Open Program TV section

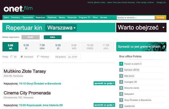tap(84, 17)
